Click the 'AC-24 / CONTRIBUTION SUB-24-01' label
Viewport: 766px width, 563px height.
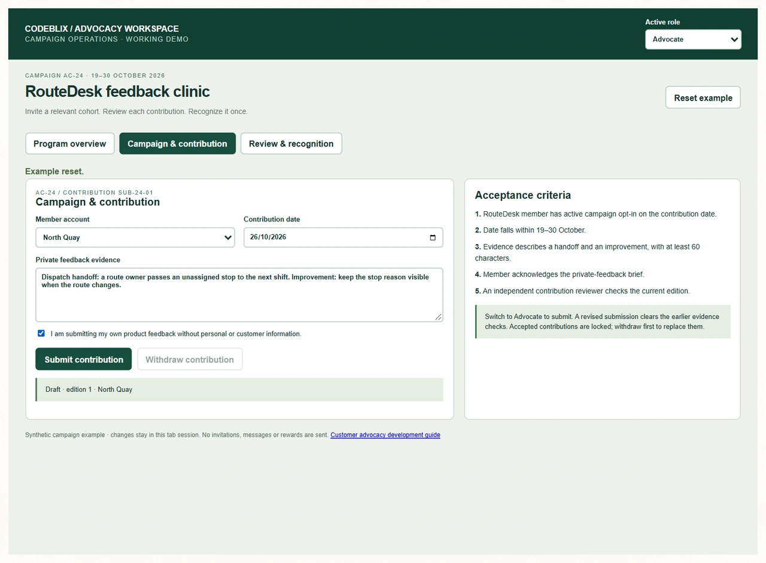click(95, 193)
